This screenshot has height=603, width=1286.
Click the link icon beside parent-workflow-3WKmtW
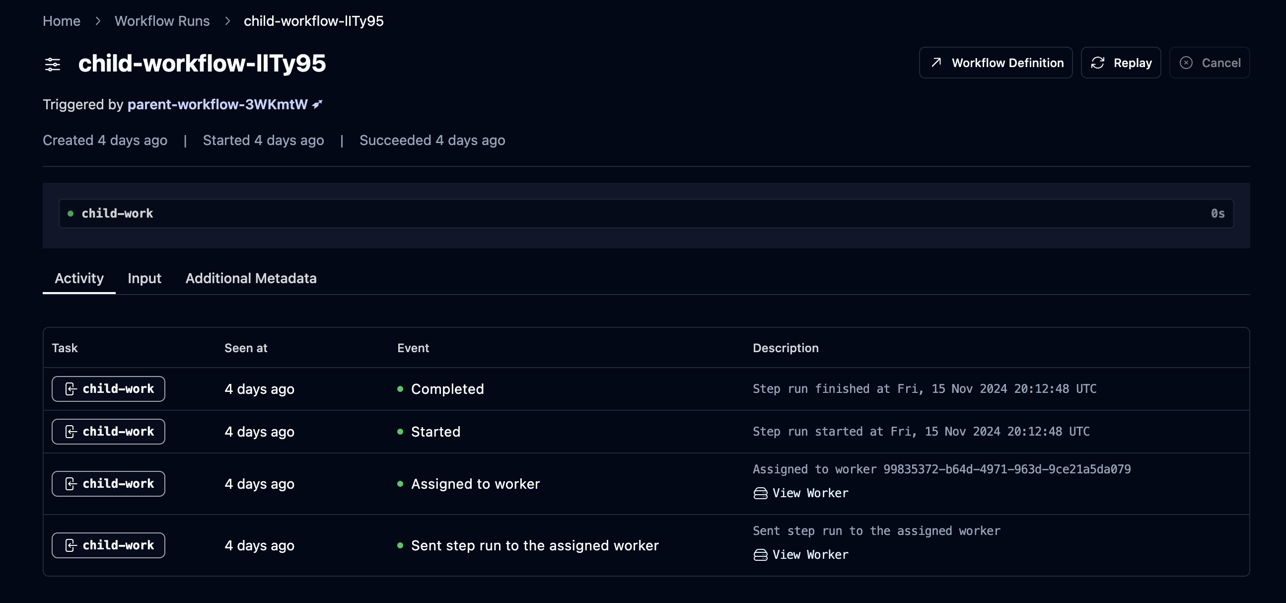point(317,104)
